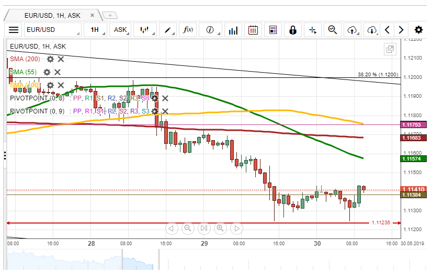The image size is (432, 274).
Task: Click the date 28 on time axis
Action: pyautogui.click(x=91, y=244)
